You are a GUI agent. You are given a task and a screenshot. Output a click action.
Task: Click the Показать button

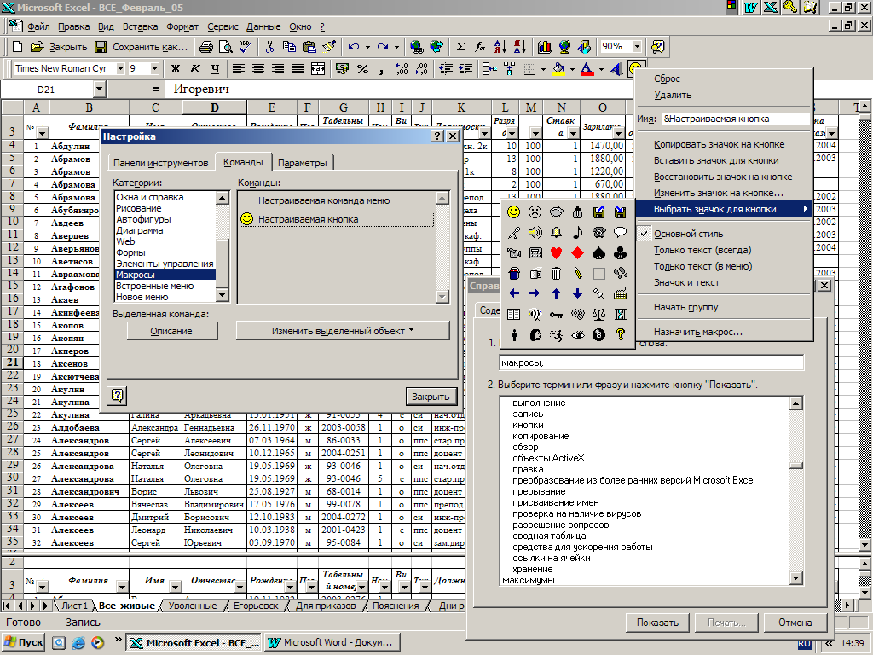pyautogui.click(x=657, y=623)
